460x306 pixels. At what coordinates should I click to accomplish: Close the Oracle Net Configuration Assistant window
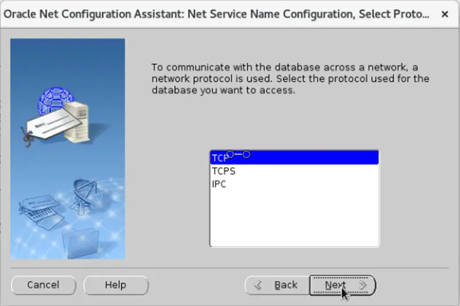tap(445, 14)
